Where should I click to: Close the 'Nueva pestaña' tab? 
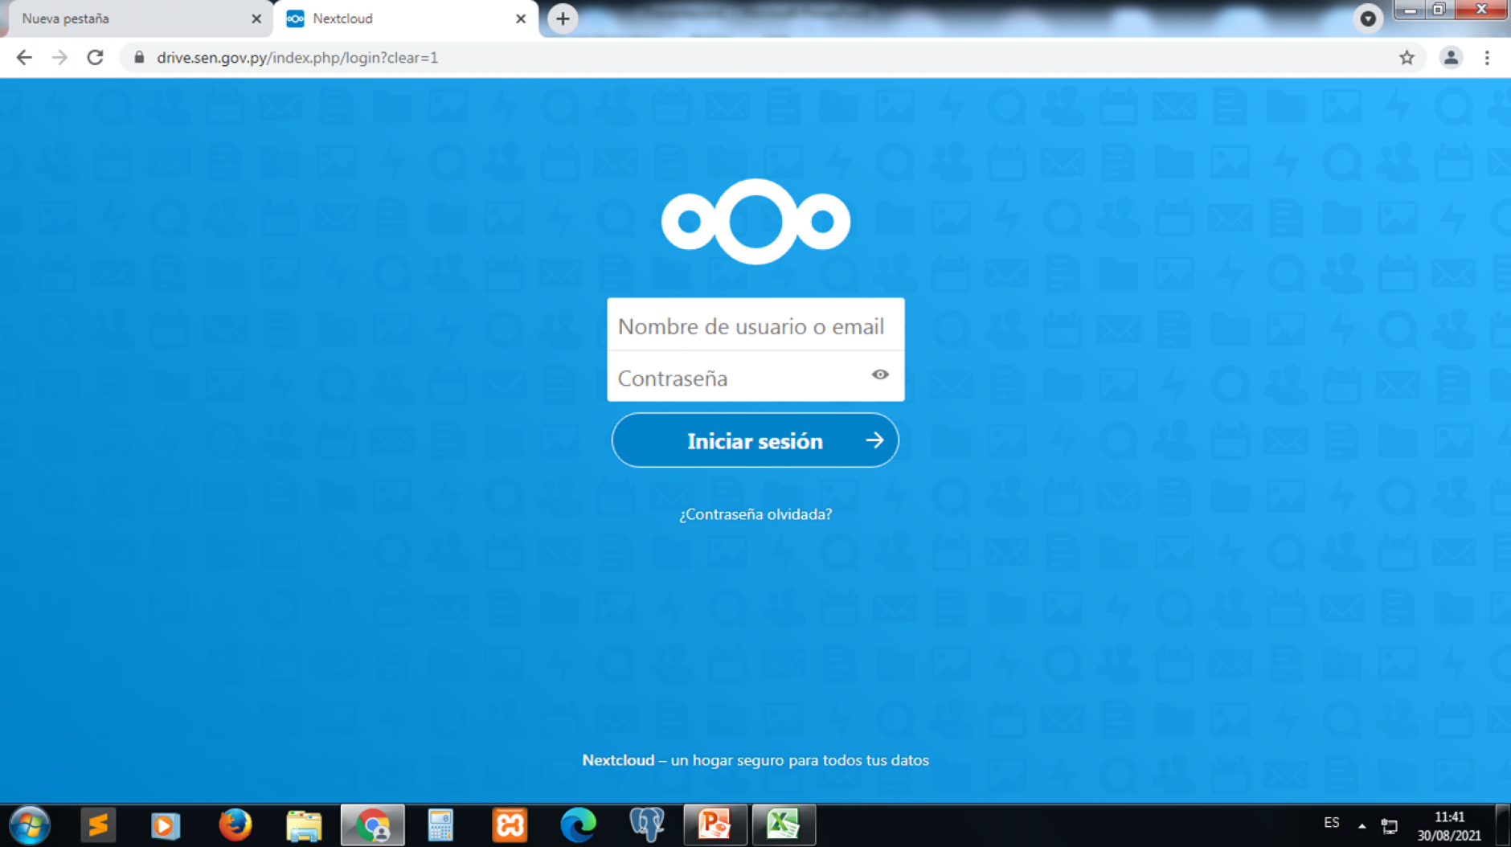point(256,18)
